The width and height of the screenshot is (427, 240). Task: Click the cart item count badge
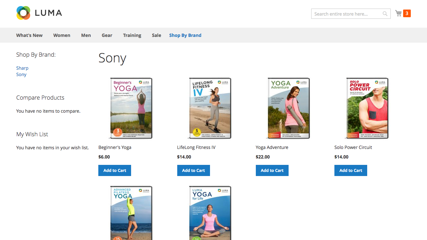(407, 13)
